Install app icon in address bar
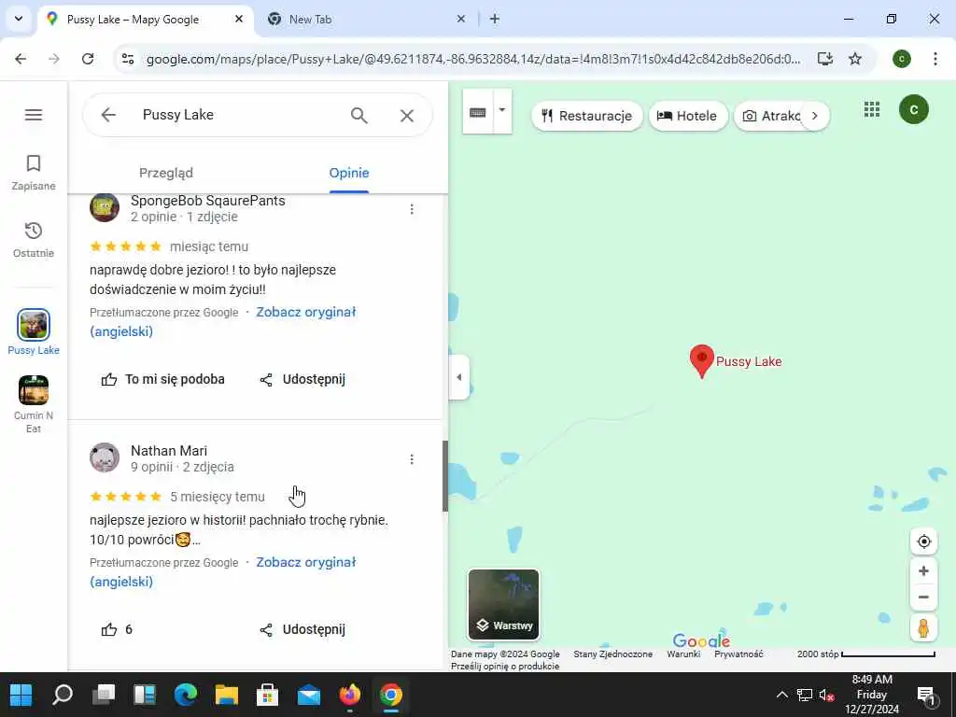Viewport: 956px width, 717px height. point(825,59)
